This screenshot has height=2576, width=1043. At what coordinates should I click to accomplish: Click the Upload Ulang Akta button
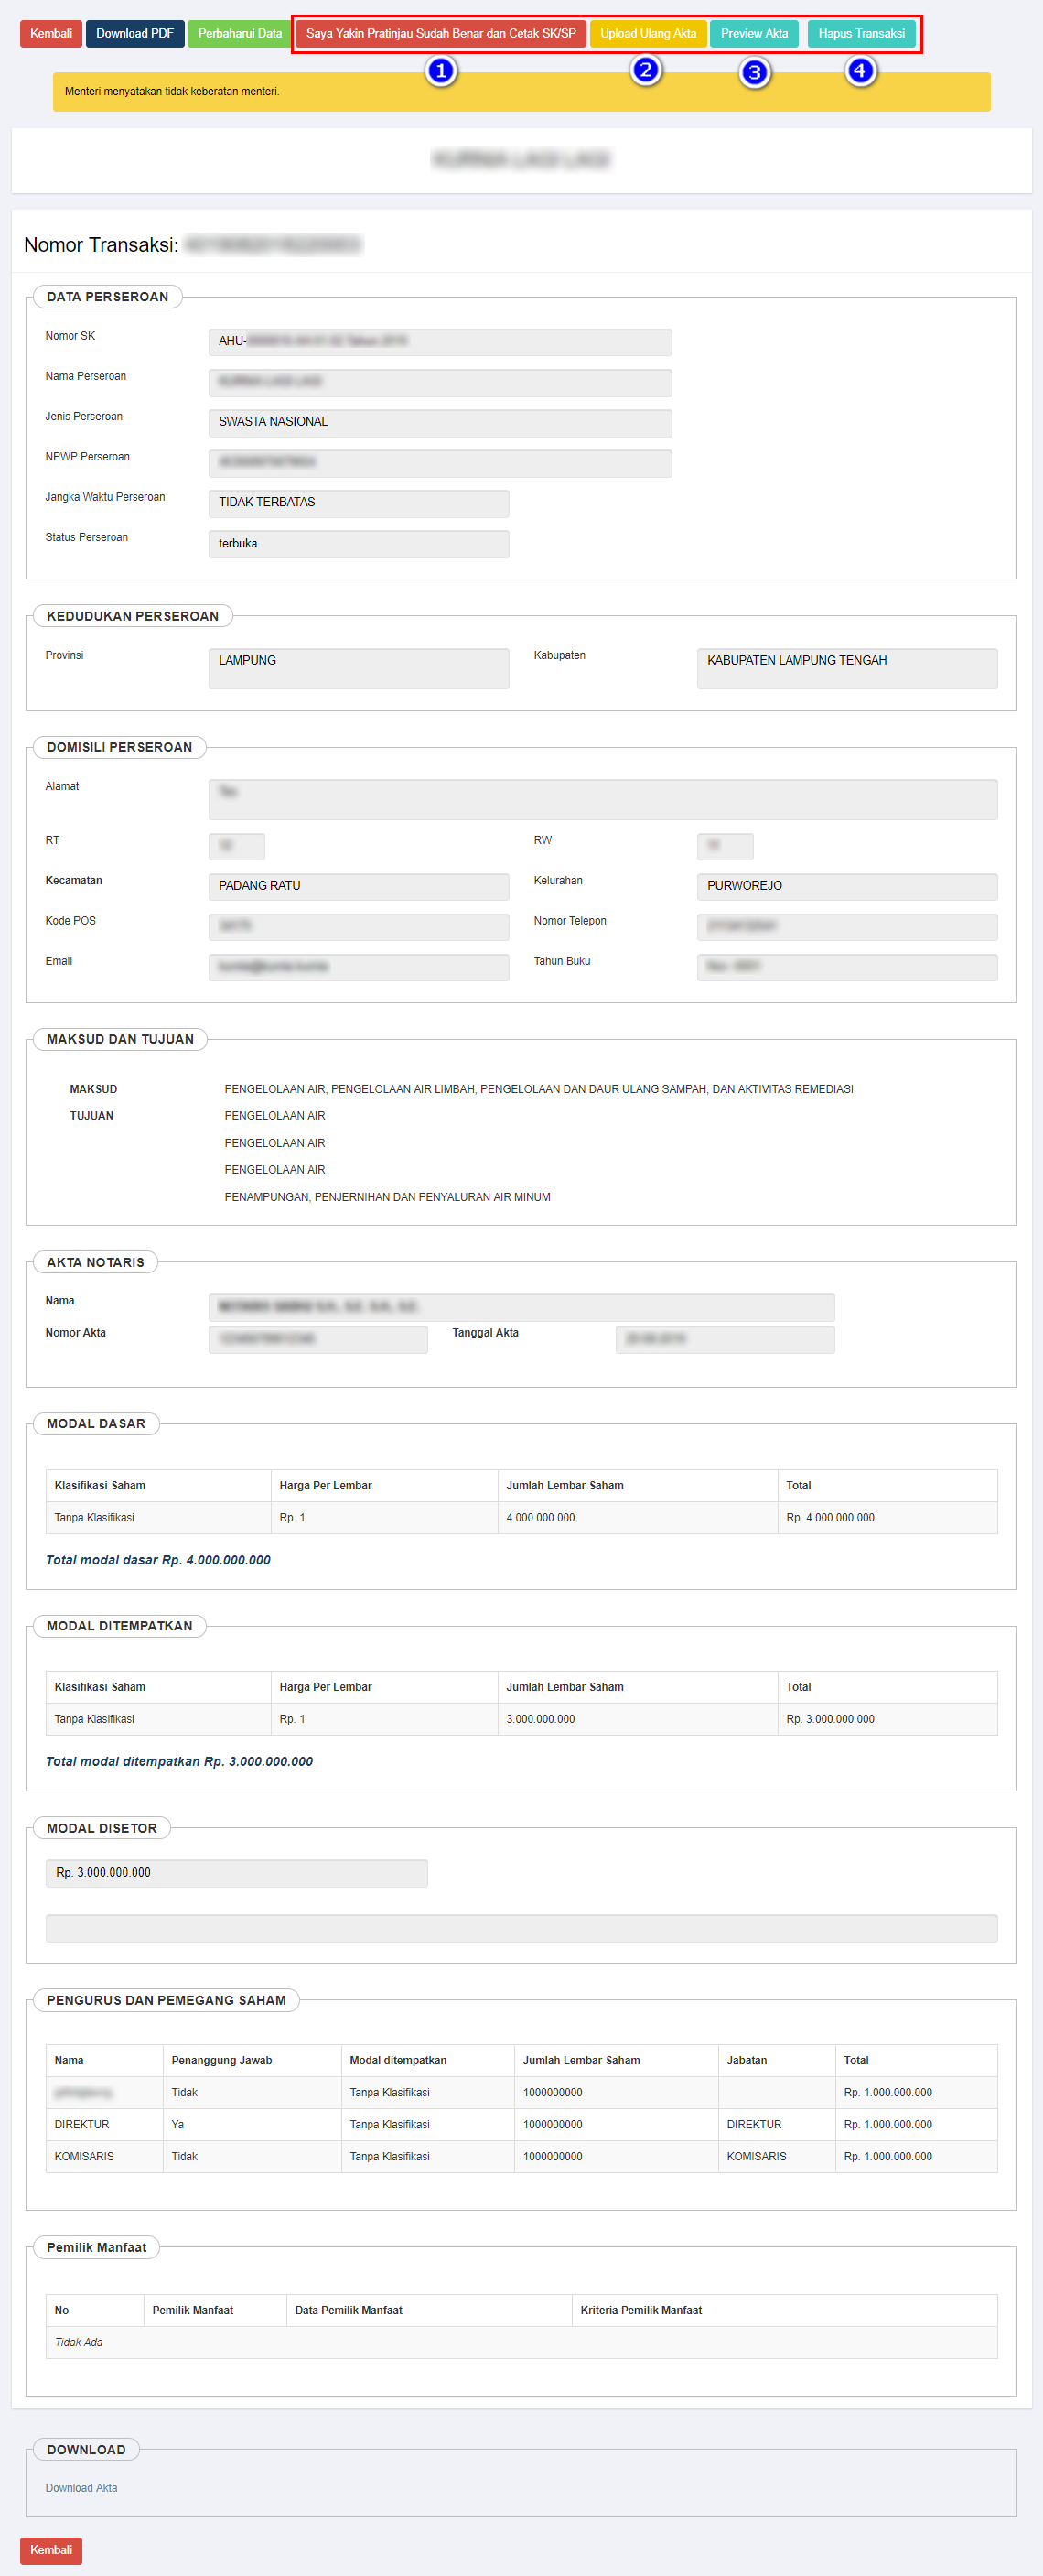pos(648,34)
